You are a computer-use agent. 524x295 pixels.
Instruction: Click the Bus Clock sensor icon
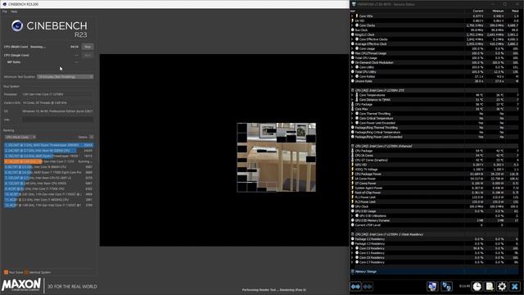[x=353, y=30]
